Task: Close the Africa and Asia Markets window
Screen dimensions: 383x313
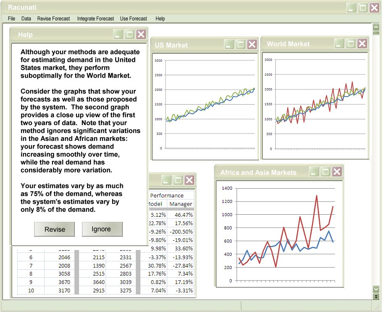Action: 337,171
